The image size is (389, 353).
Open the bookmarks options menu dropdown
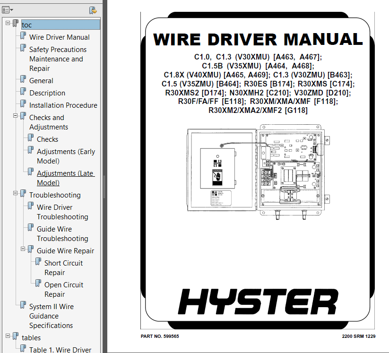8,10
